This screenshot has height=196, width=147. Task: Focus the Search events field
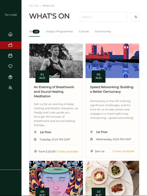click(x=104, y=17)
